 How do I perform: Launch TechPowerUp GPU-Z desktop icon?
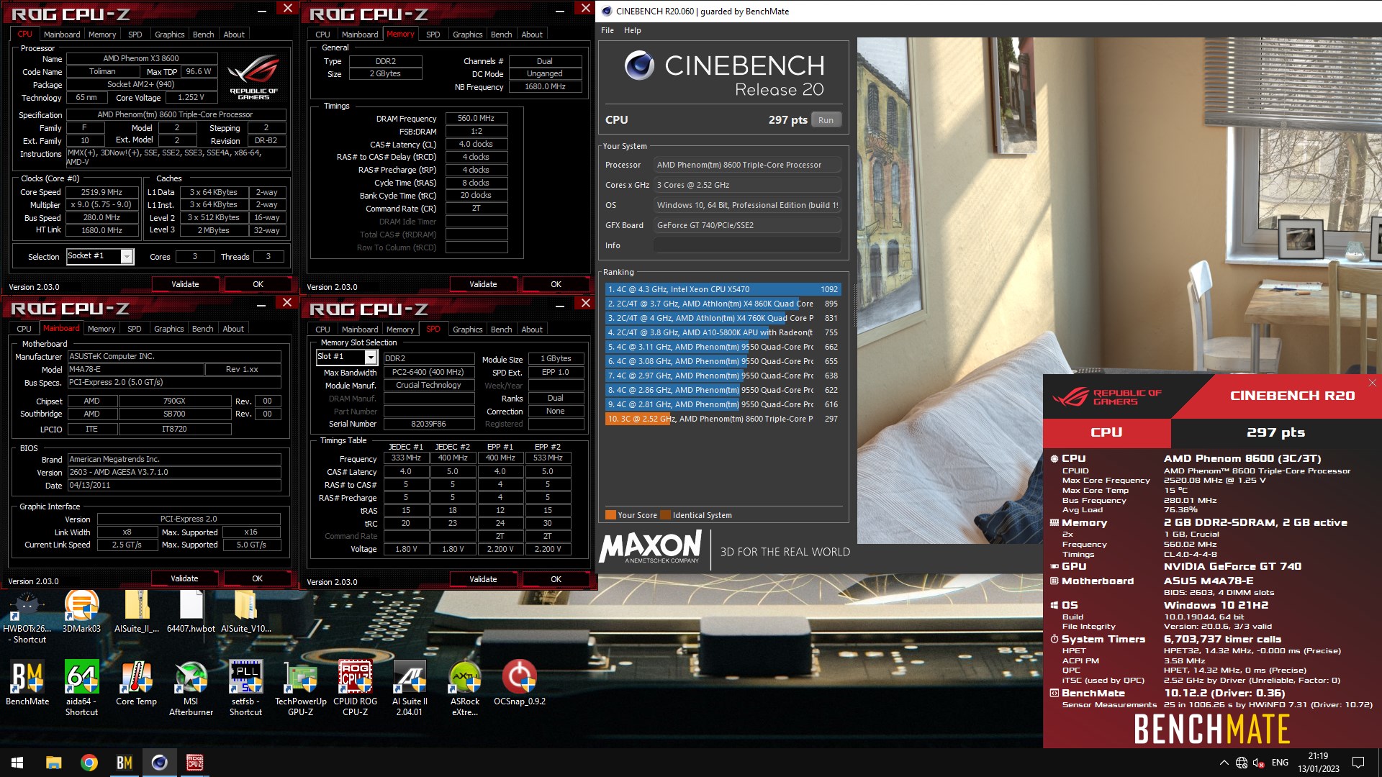point(300,687)
